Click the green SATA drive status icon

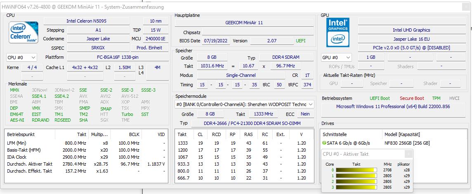click(x=324, y=143)
